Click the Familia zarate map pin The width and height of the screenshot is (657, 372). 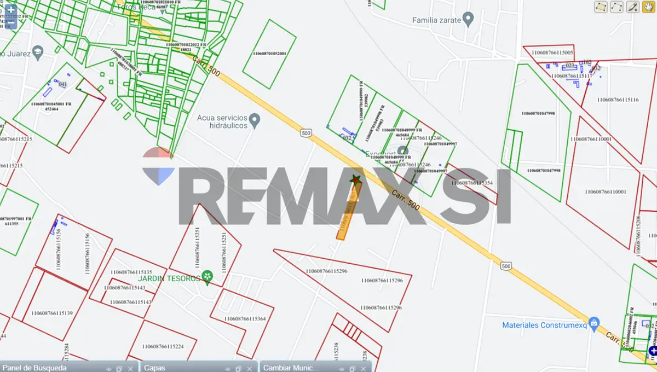(468, 20)
